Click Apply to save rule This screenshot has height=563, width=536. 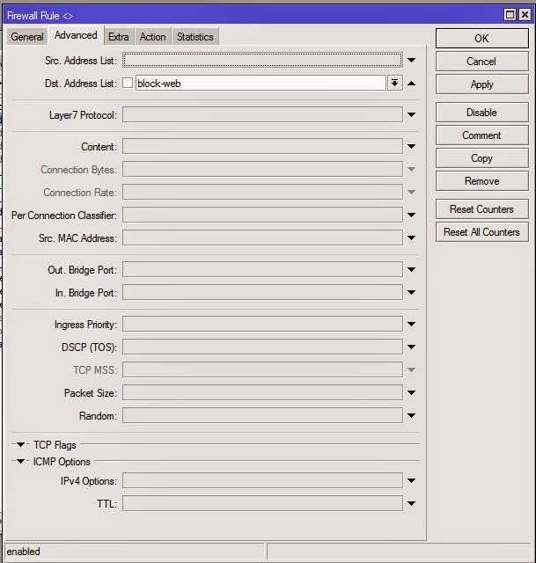(x=481, y=84)
